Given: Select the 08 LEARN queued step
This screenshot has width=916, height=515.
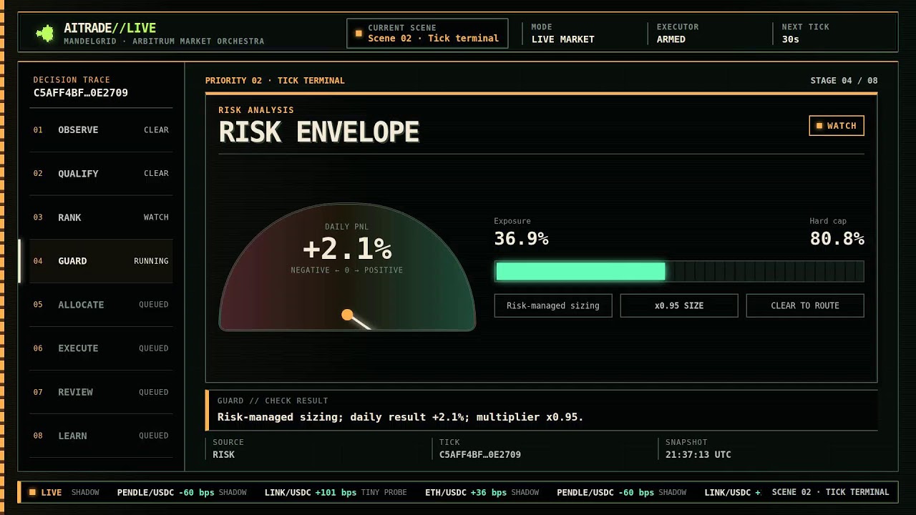Looking at the screenshot, I should click(x=101, y=436).
